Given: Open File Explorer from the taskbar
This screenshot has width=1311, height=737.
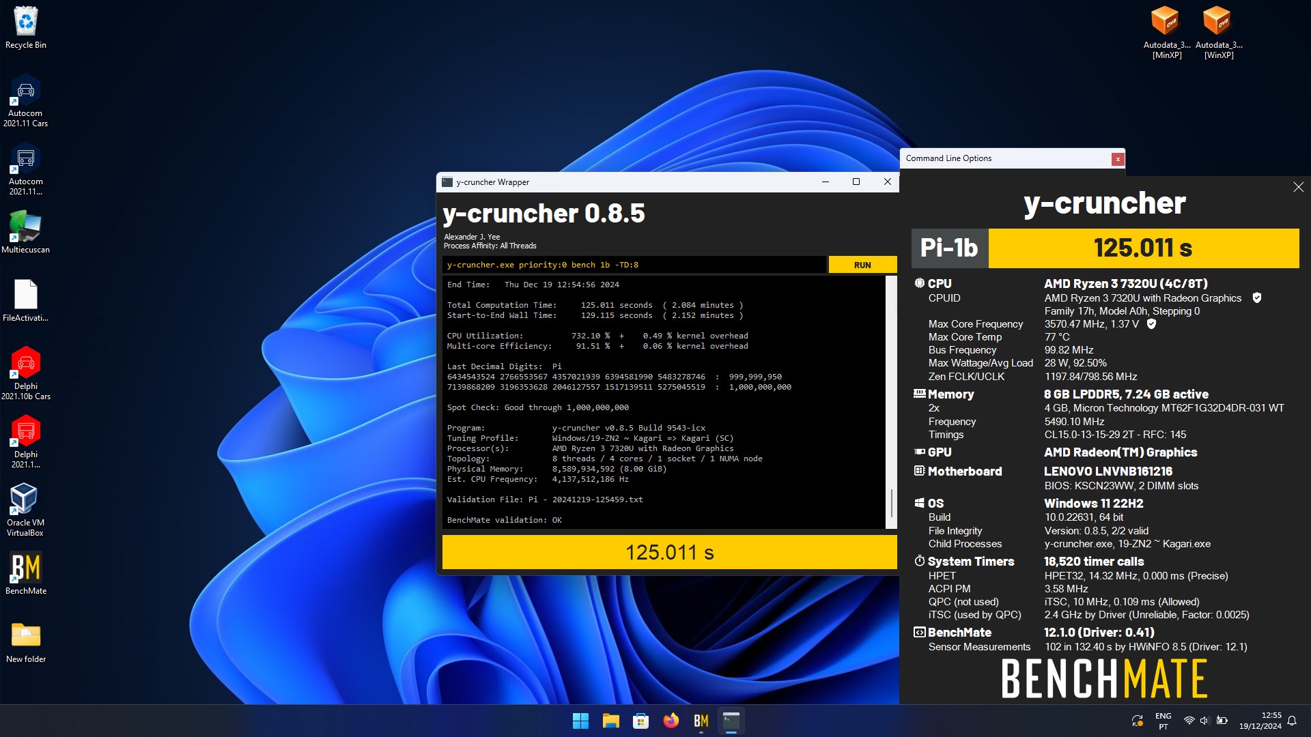Looking at the screenshot, I should pyautogui.click(x=610, y=721).
